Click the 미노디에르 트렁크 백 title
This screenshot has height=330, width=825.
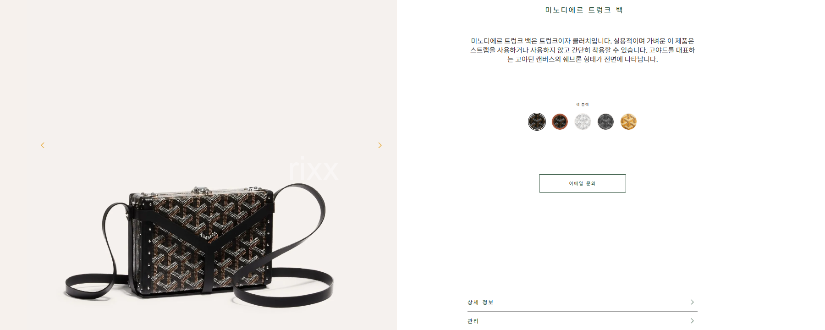tap(583, 10)
